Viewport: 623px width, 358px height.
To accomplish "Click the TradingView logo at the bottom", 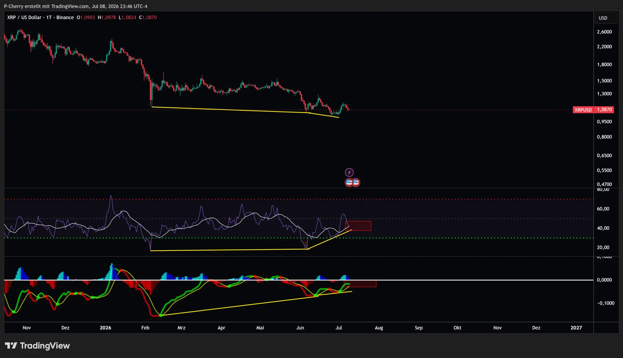I will [x=37, y=346].
